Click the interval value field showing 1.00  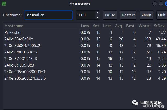point(85,15)
